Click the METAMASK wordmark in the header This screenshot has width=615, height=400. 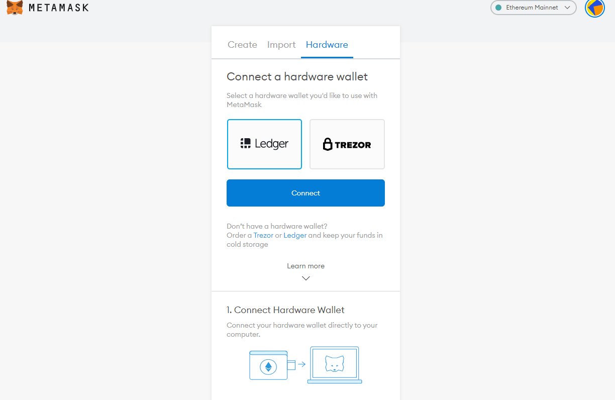click(x=59, y=8)
